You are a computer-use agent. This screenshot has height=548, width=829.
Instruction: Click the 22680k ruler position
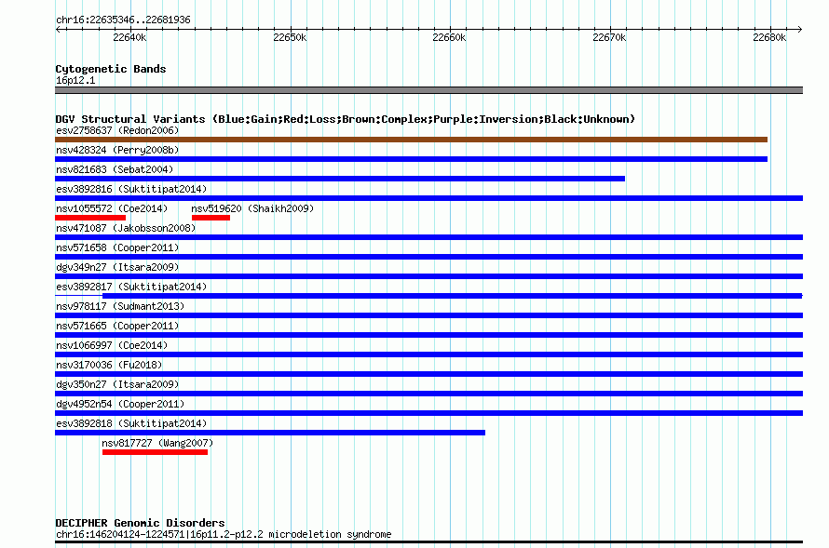coord(769,37)
